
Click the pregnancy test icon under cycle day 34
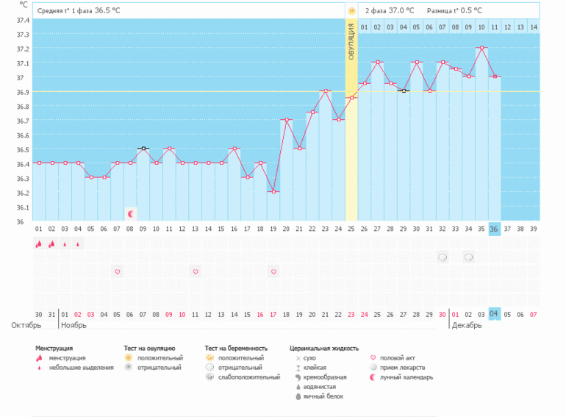click(x=468, y=257)
